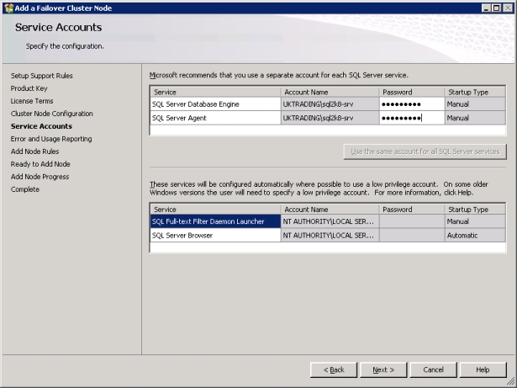Click Automatic startup type for SQL Server Browser

475,236
